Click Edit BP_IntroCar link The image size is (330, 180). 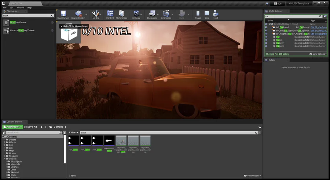(x=319, y=30)
